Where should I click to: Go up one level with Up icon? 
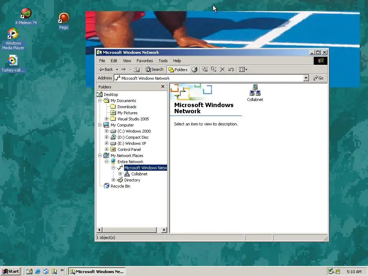137,69
